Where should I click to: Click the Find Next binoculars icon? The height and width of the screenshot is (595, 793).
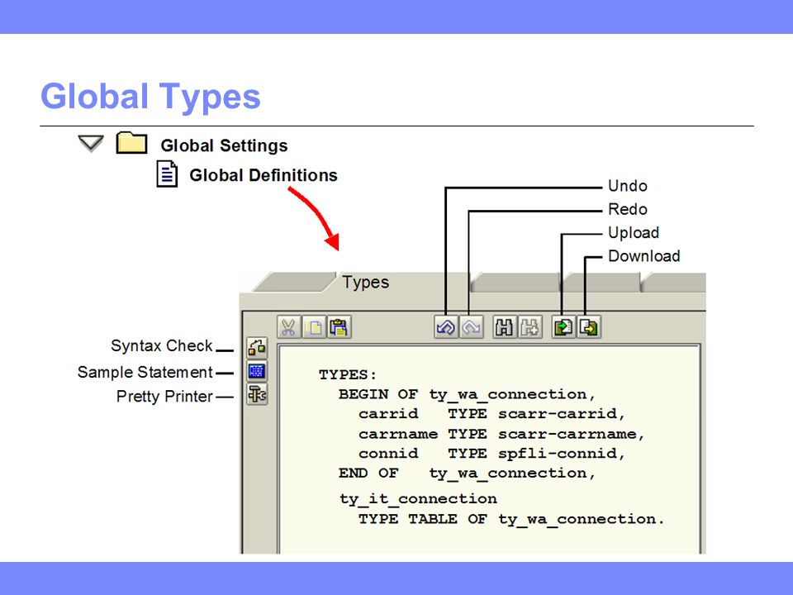529,327
